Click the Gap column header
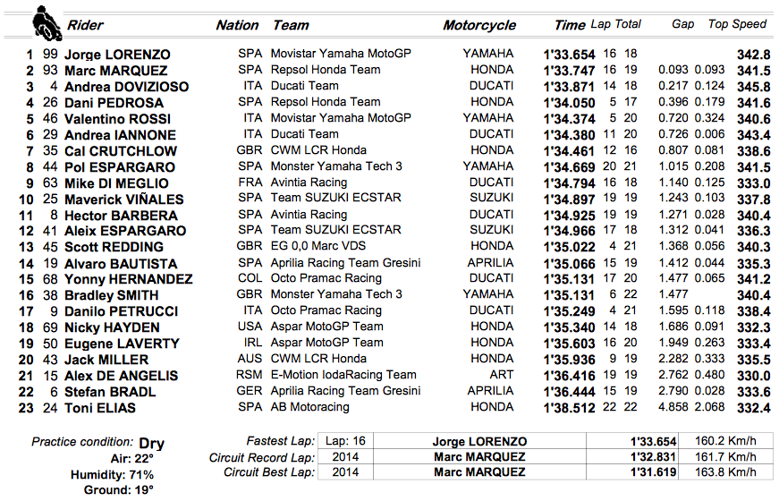 point(683,24)
